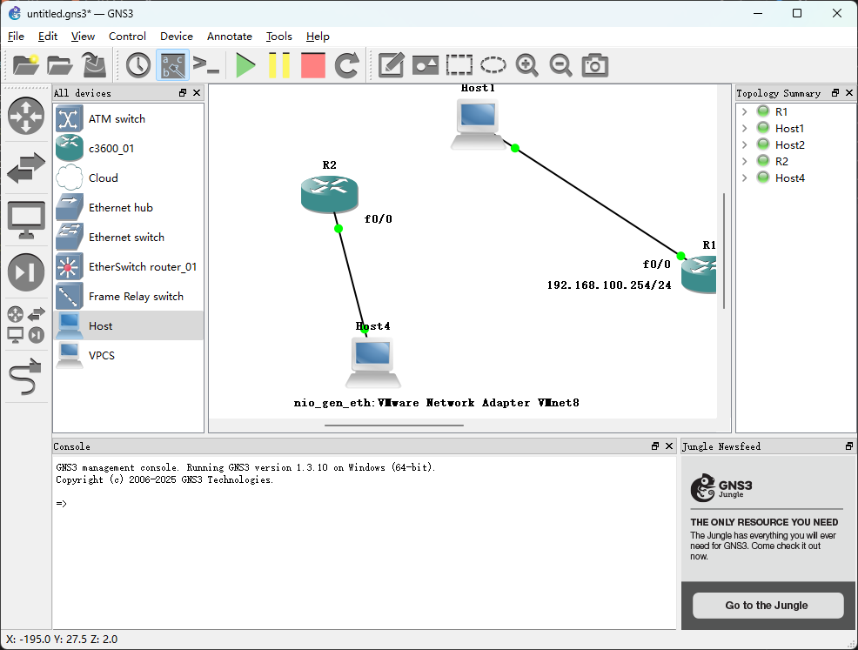858x650 pixels.
Task: Click canvas horizontal scrollbar
Action: (394, 425)
